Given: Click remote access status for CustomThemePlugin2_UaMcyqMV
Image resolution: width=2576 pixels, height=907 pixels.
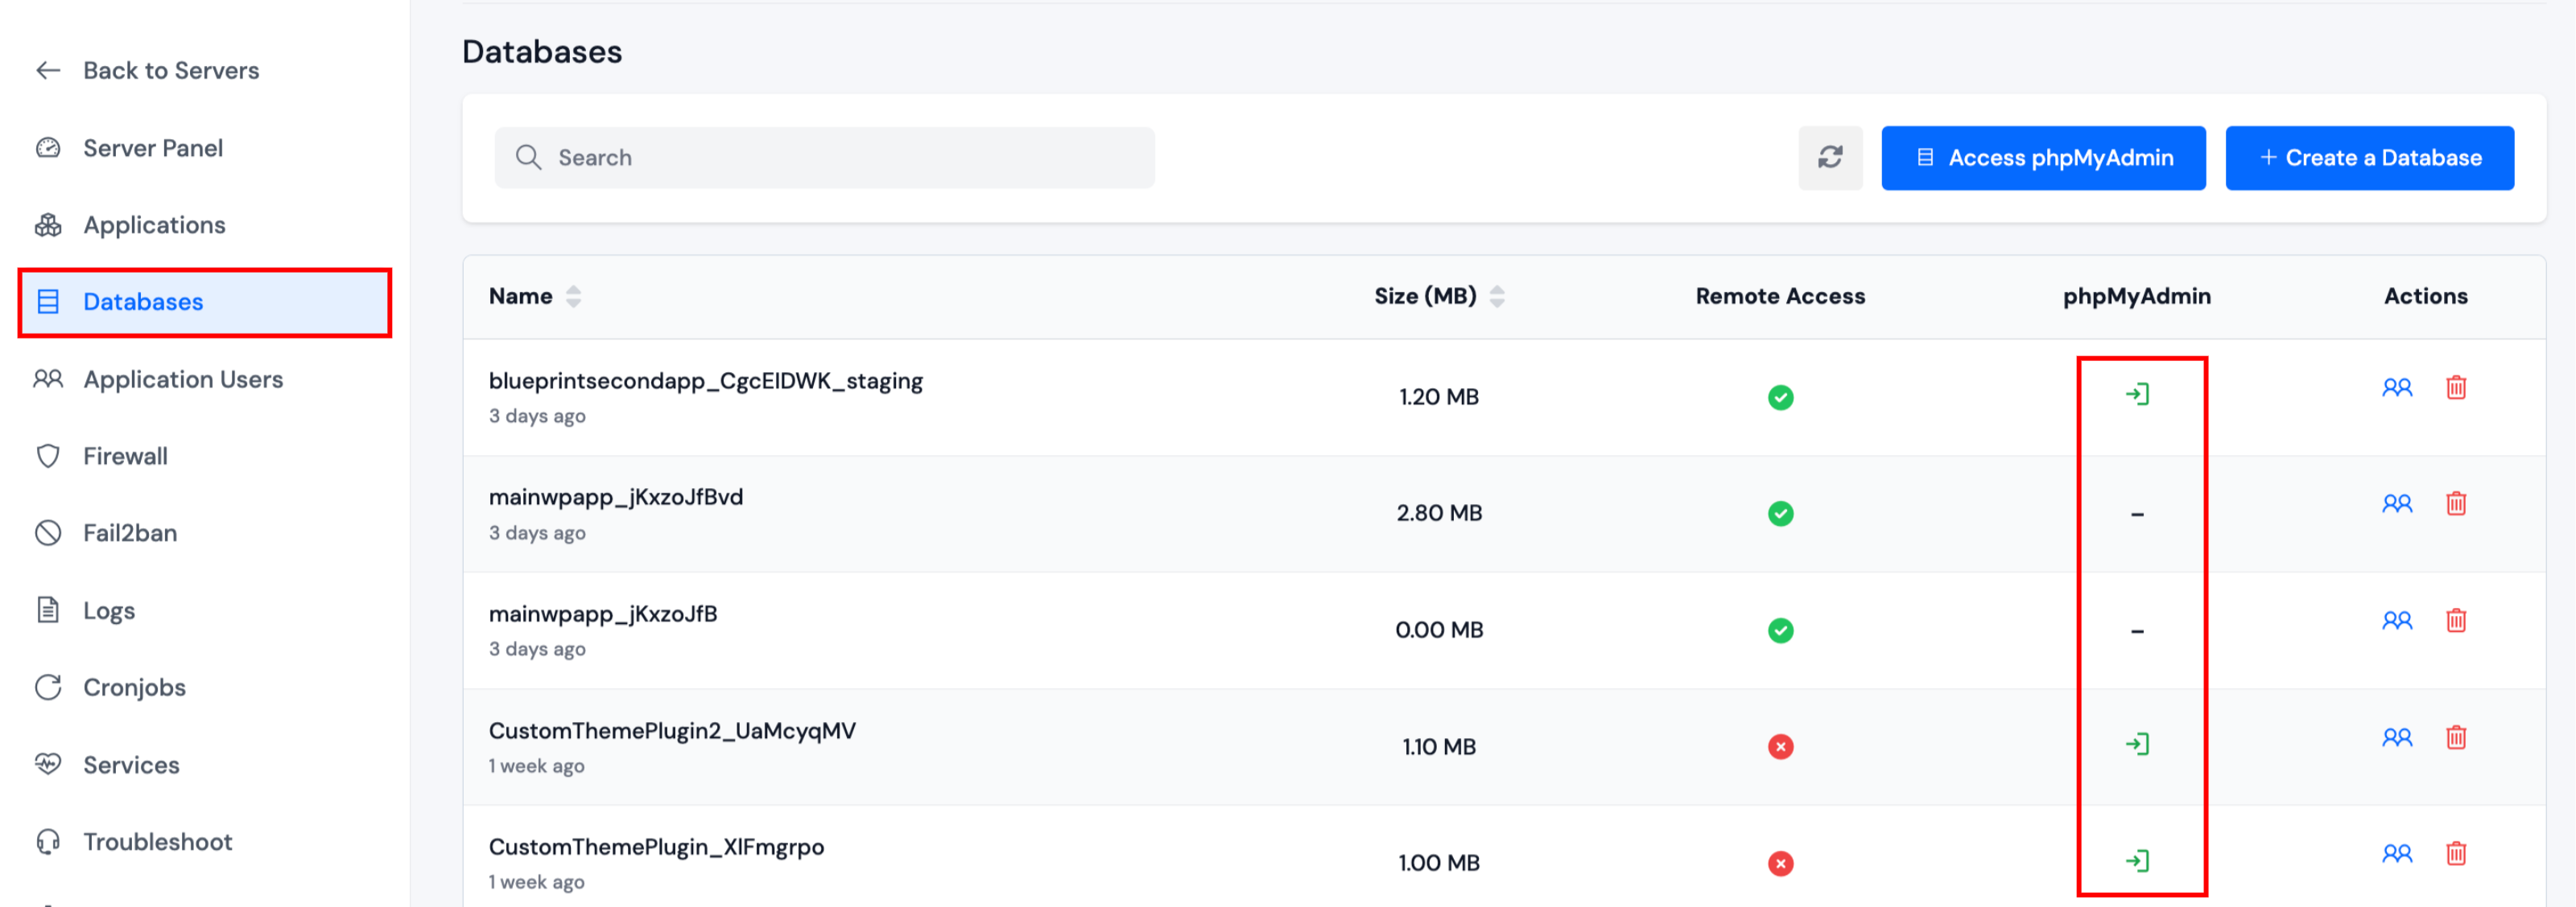Looking at the screenshot, I should pyautogui.click(x=1780, y=747).
